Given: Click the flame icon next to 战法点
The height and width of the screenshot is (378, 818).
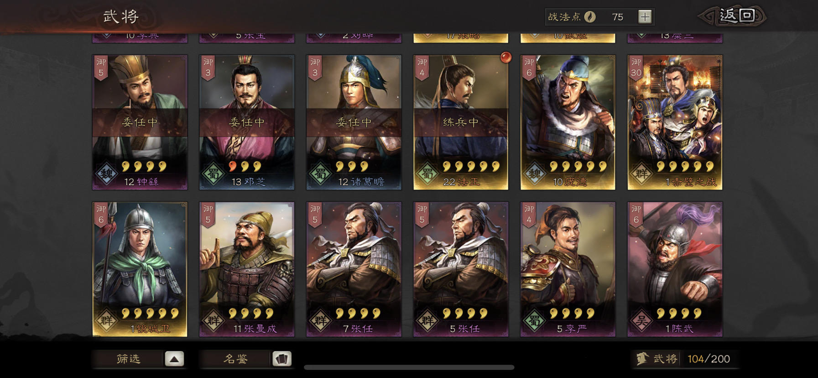Looking at the screenshot, I should tap(590, 17).
